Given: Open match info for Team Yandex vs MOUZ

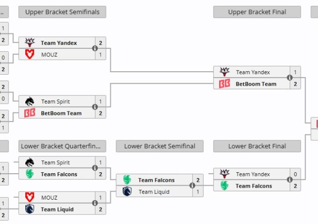Looking at the screenshot, I should coord(94,48).
